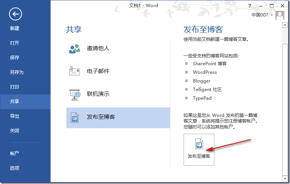Click the vertical scrollbar thumb
This screenshot has width=290, height=184.
(285, 109)
